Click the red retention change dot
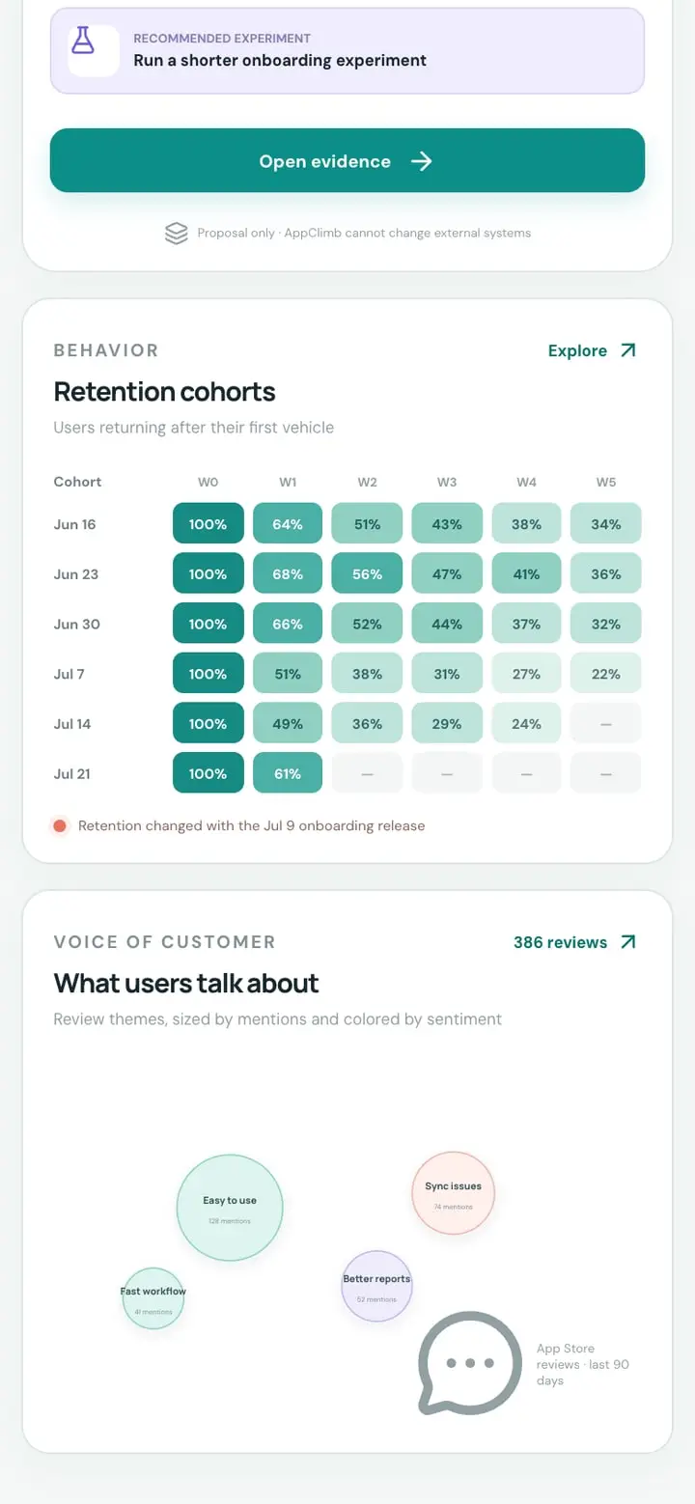Screen dimensions: 695x1504 60,826
